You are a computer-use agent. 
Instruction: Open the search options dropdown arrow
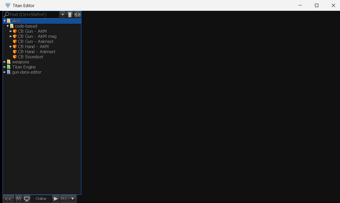point(63,15)
